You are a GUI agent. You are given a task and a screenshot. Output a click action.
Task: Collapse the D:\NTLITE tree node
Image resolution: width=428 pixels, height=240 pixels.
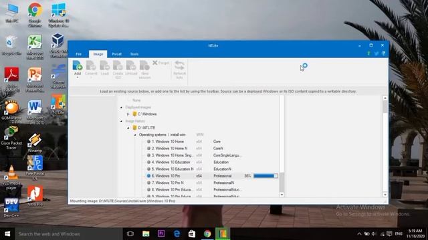pyautogui.click(x=128, y=128)
